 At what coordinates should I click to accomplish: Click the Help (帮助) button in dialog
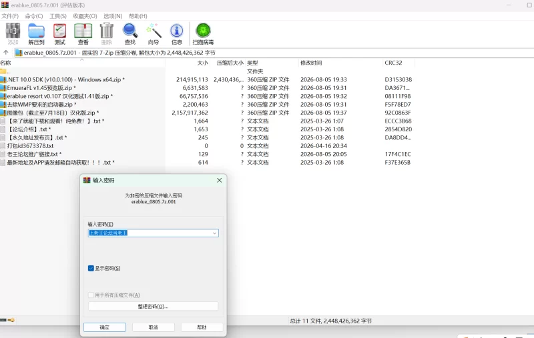click(202, 327)
